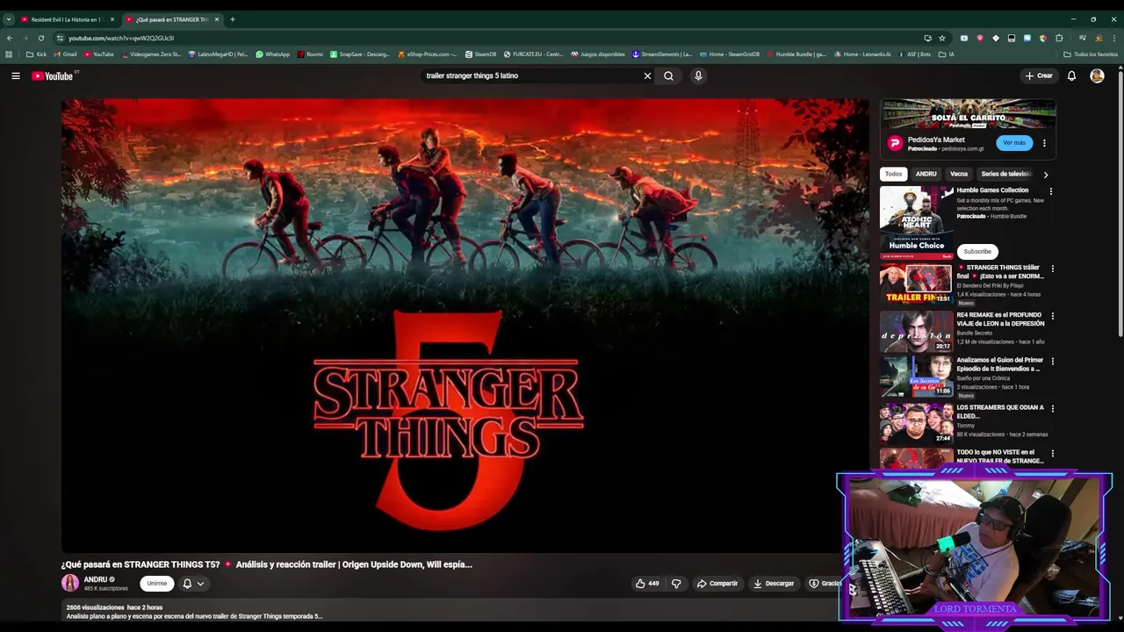
Task: Open options for LOS STREAMERS QUE ODIAN video
Action: coord(1053,408)
